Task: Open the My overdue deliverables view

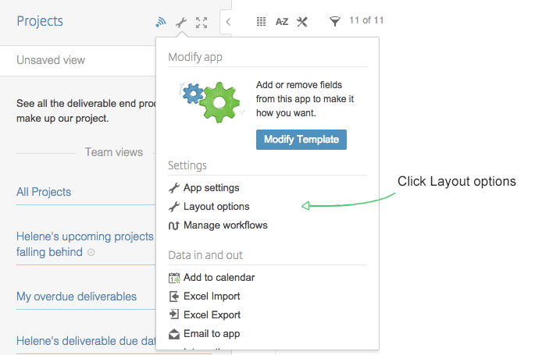Action: pyautogui.click(x=77, y=296)
